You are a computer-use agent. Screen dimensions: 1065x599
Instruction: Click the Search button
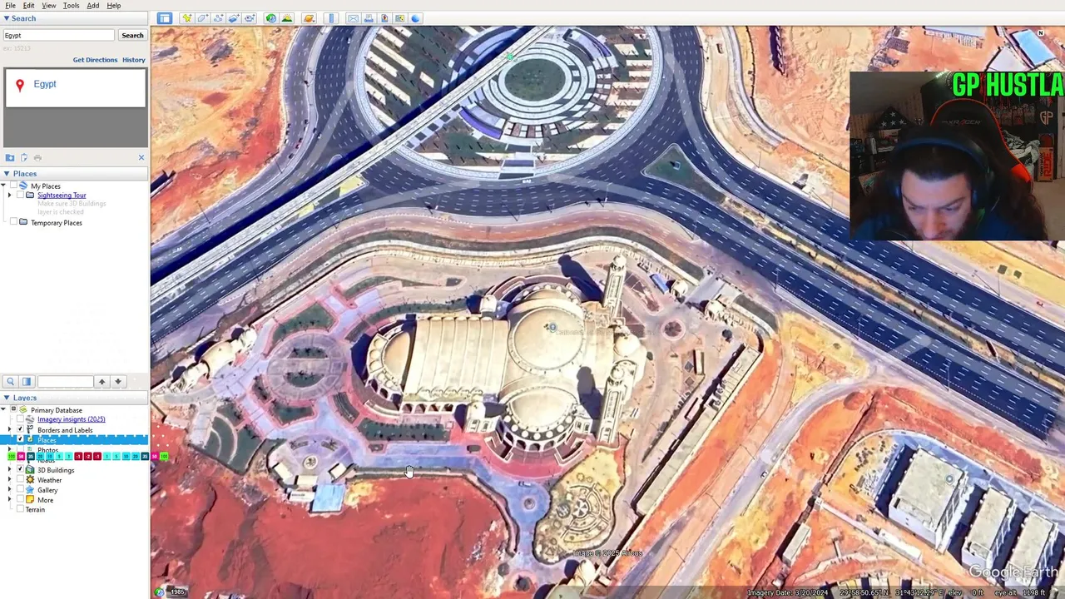(132, 35)
